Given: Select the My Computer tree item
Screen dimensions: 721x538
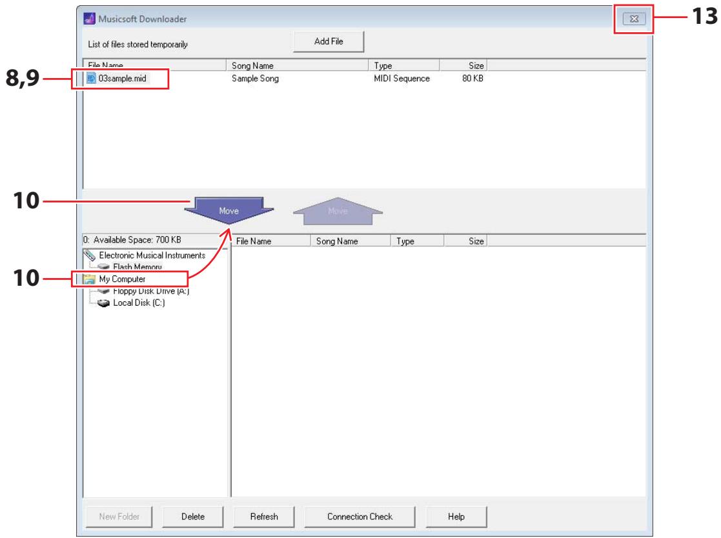Looking at the screenshot, I should pyautogui.click(x=117, y=279).
